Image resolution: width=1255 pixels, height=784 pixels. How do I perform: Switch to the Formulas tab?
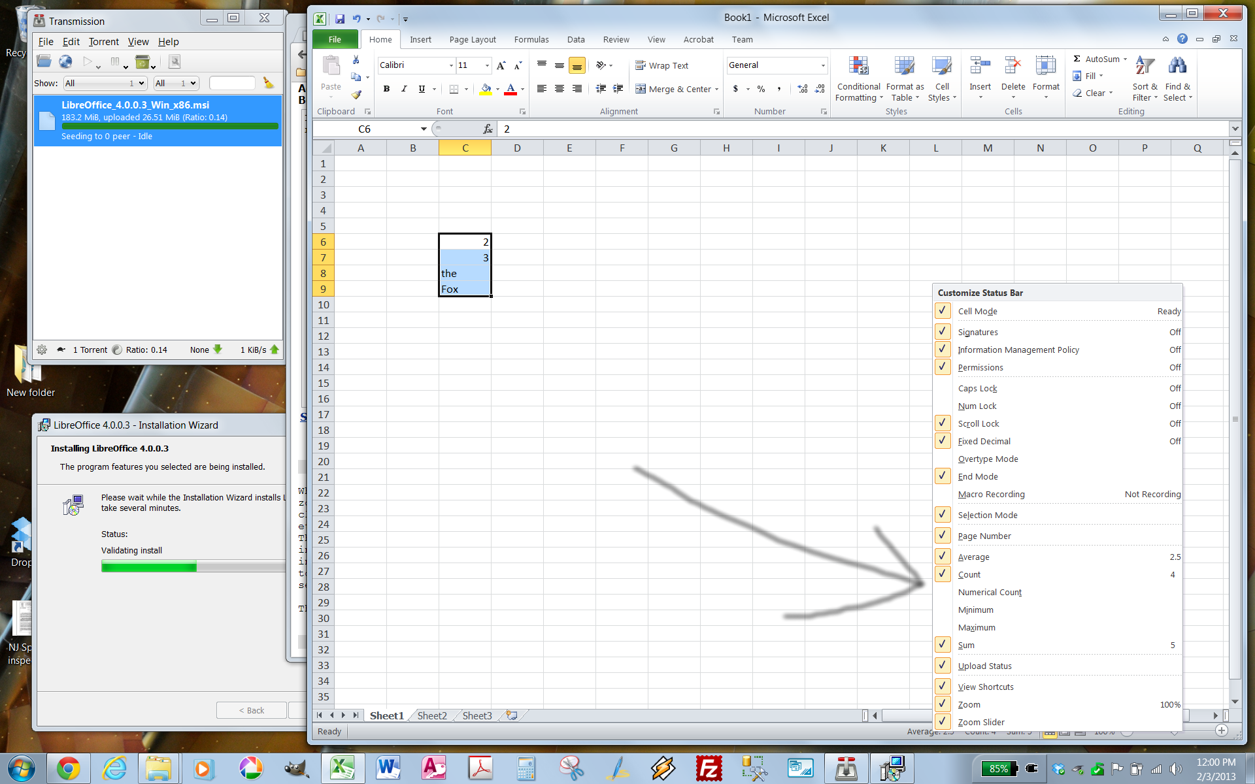531,39
